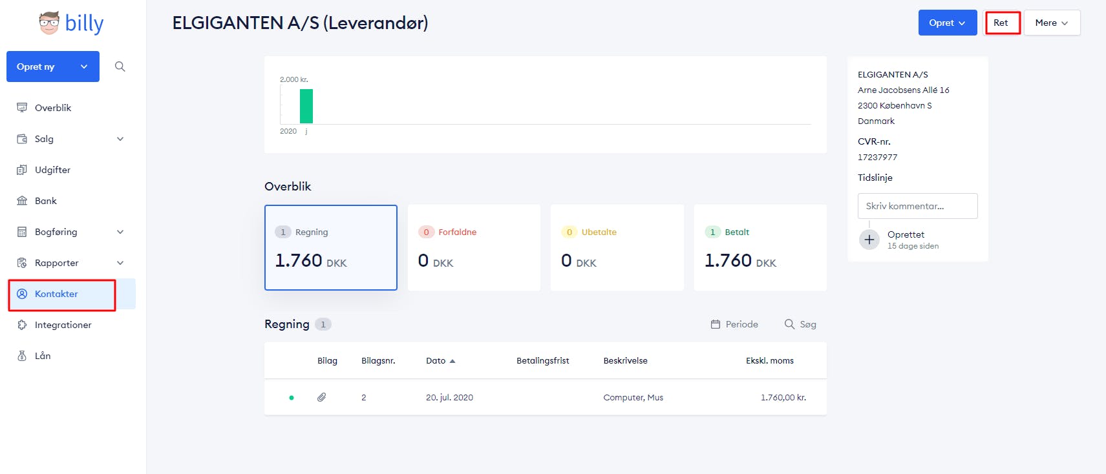This screenshot has width=1106, height=474.
Task: Open the Opret ny dropdown
Action: click(53, 67)
